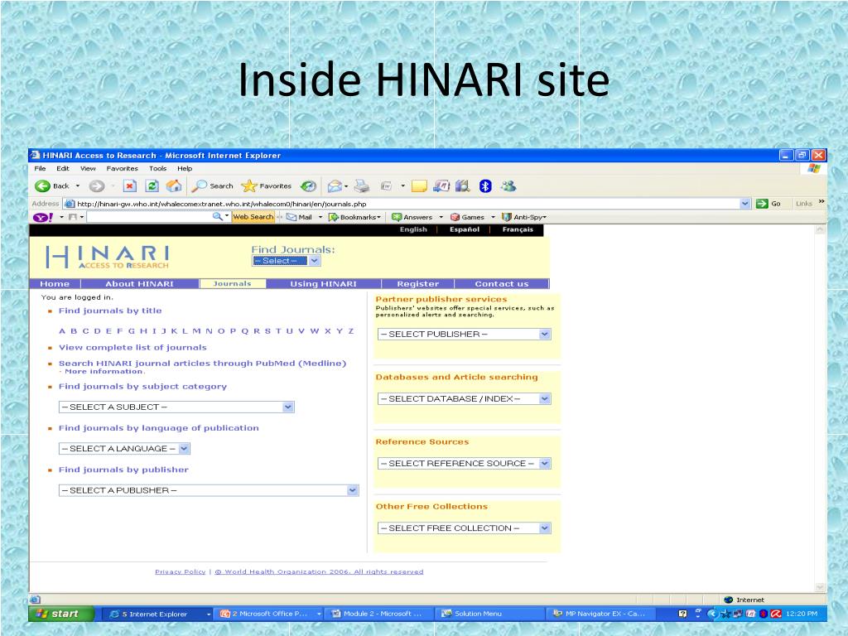Go to the browser Home page icon
Image resolution: width=848 pixels, height=636 pixels.
tap(174, 186)
